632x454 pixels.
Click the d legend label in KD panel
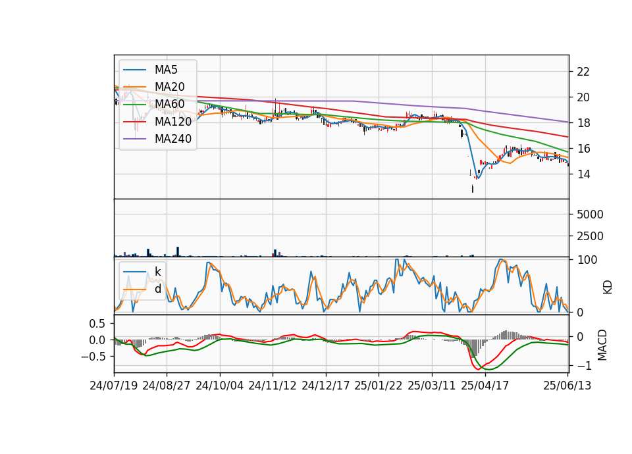click(157, 289)
